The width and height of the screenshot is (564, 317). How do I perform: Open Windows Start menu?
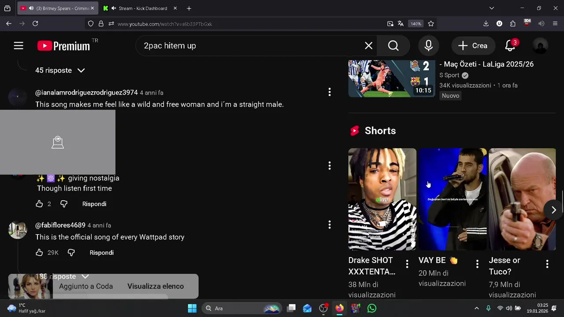[x=192, y=308]
